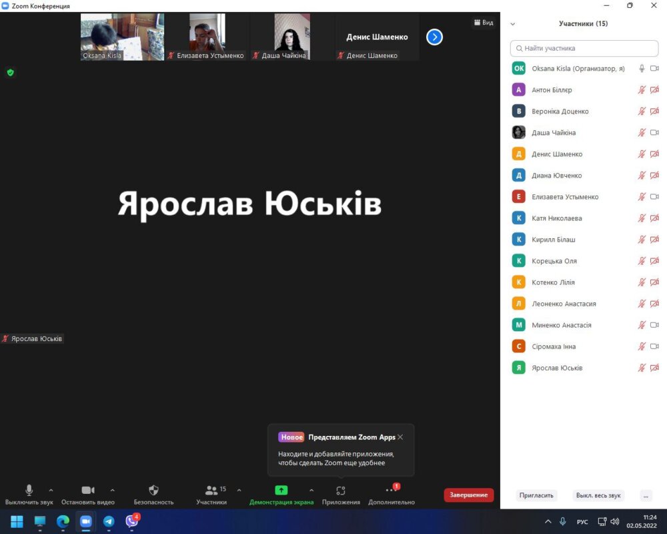The height and width of the screenshot is (534, 667).
Task: Start Демонстрация экрана screen share
Action: point(281,495)
